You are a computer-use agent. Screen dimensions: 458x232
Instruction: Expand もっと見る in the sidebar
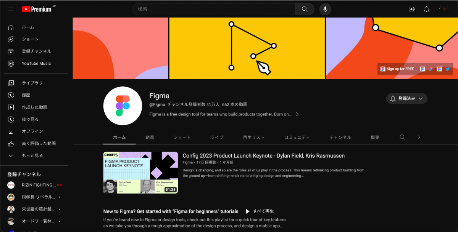36,156
